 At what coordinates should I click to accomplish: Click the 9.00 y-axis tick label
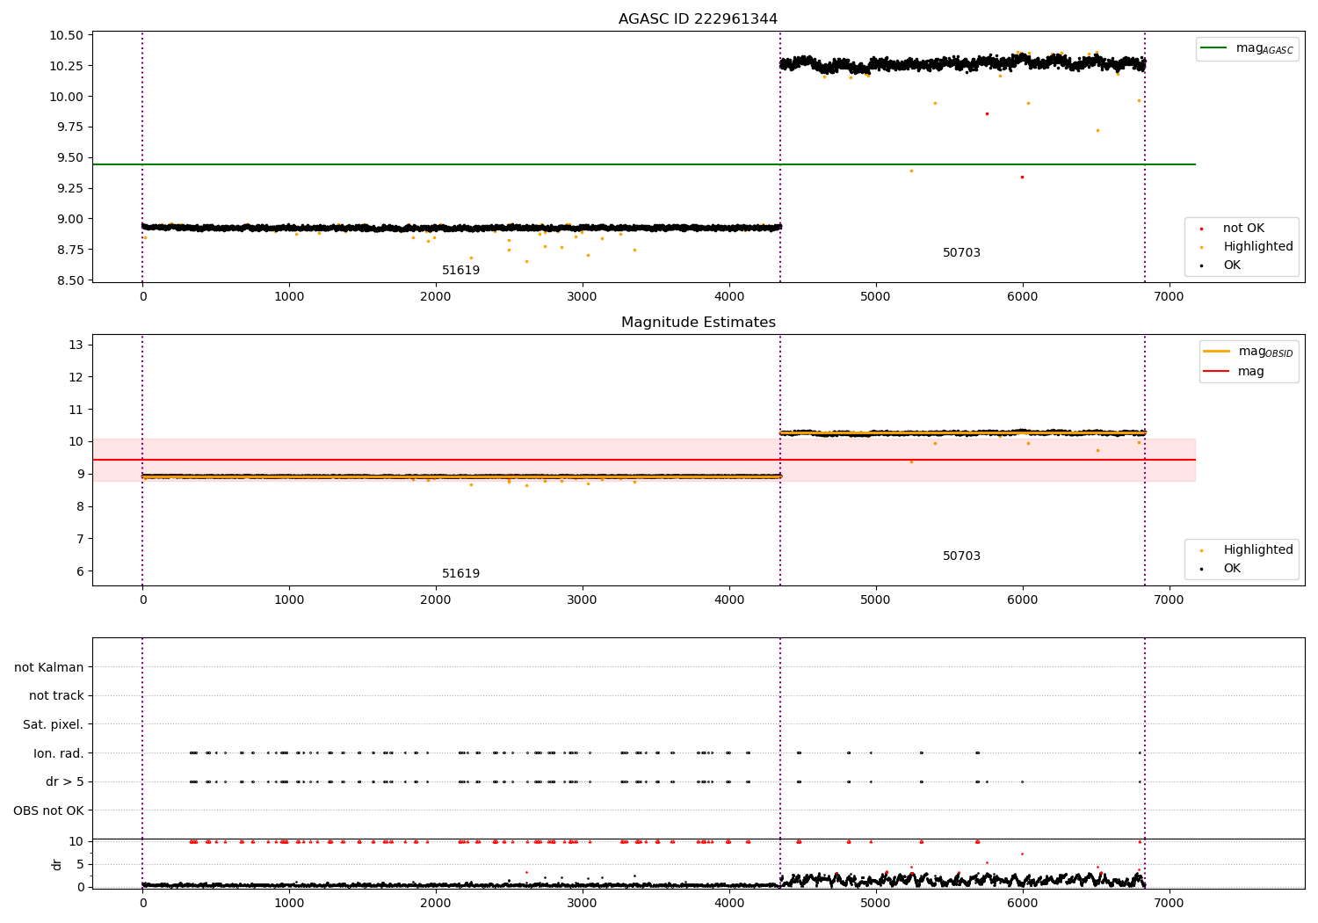coord(69,220)
